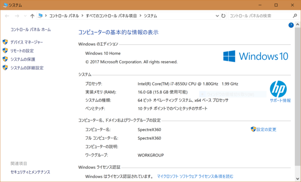Click 設定の変更 link

pyautogui.click(x=266, y=130)
